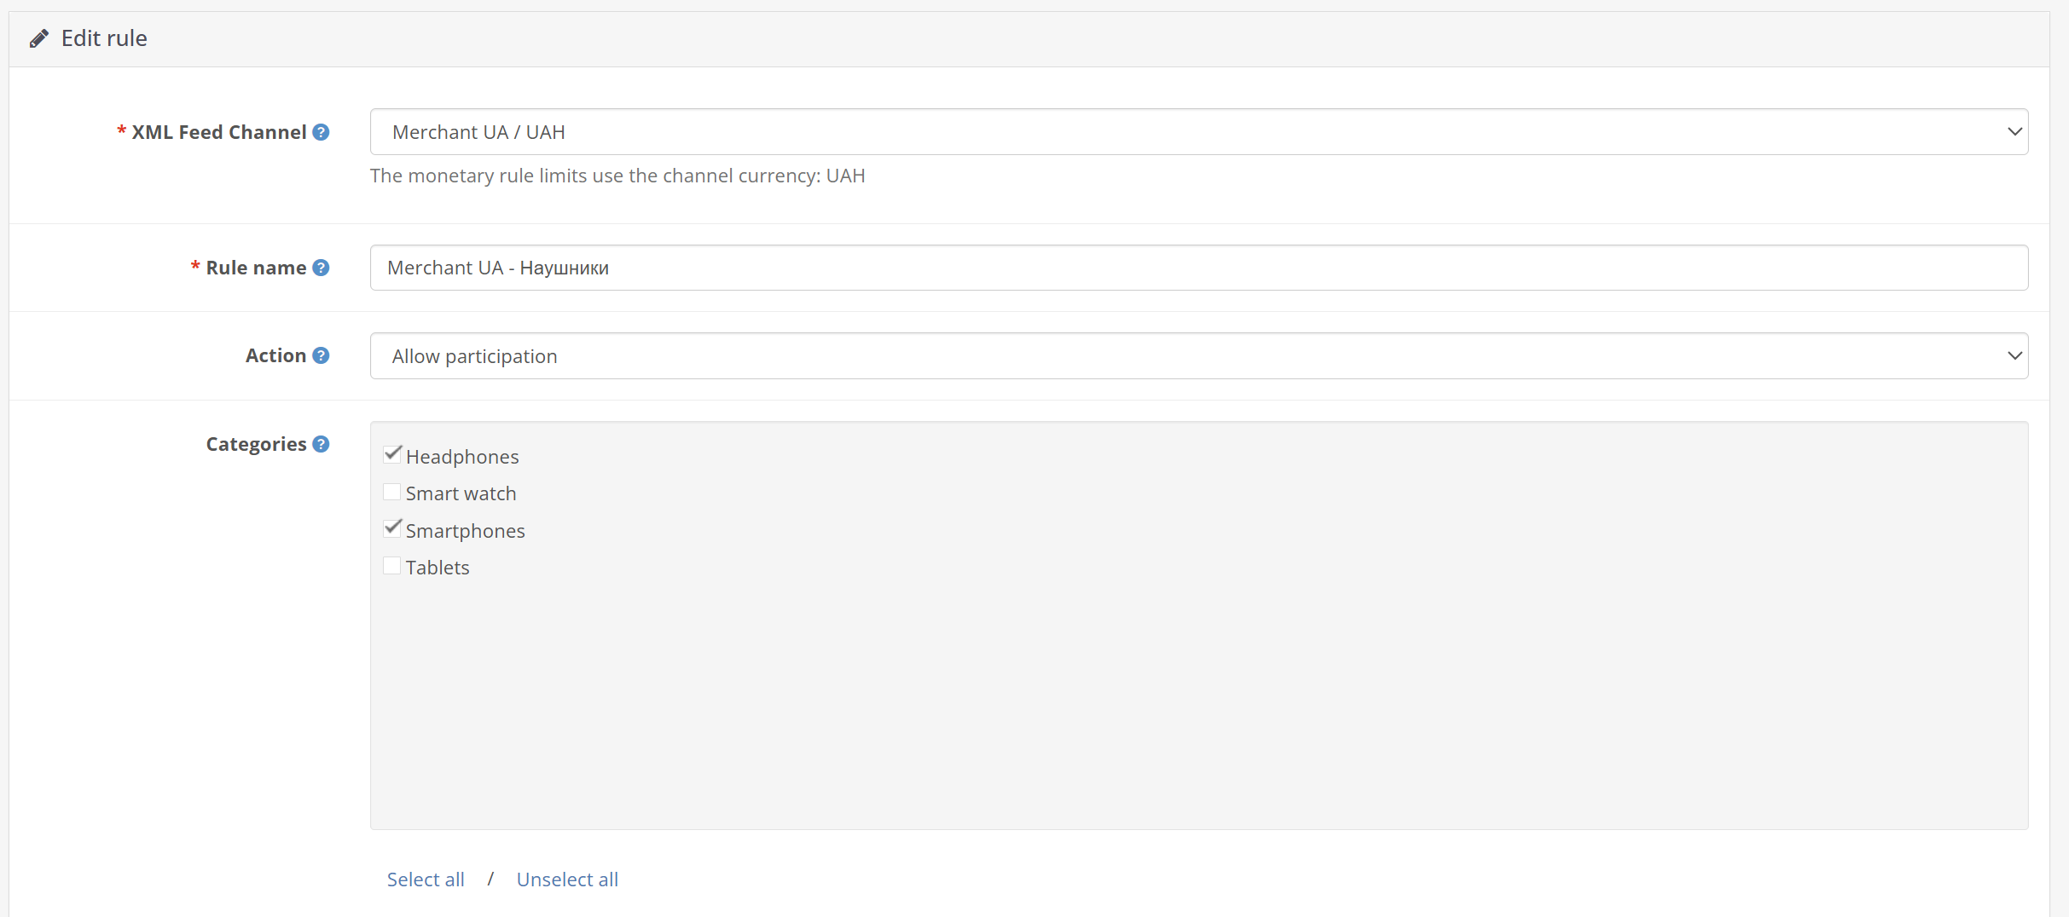Click the Edit rule heading text
The image size is (2069, 917).
pyautogui.click(x=104, y=38)
